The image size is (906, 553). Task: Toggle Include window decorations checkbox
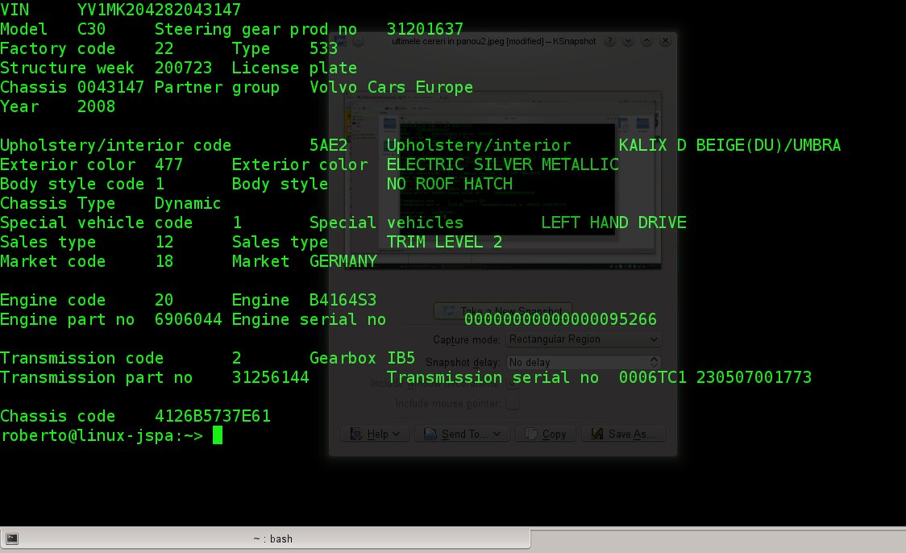[x=513, y=384]
